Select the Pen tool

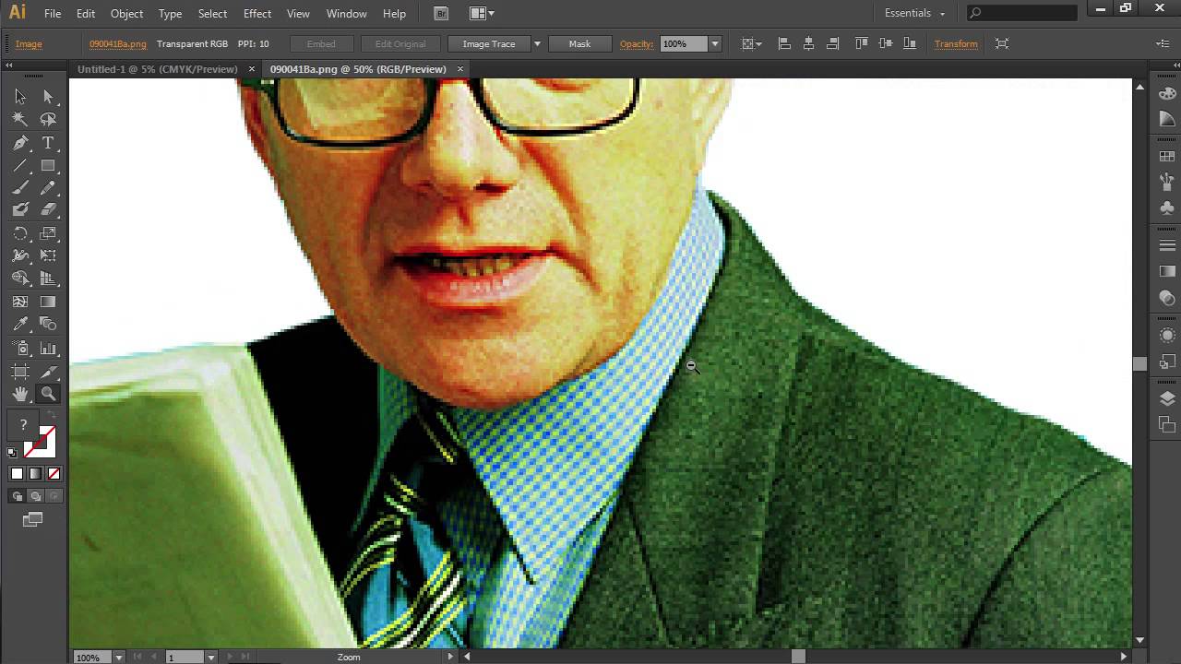coord(18,142)
